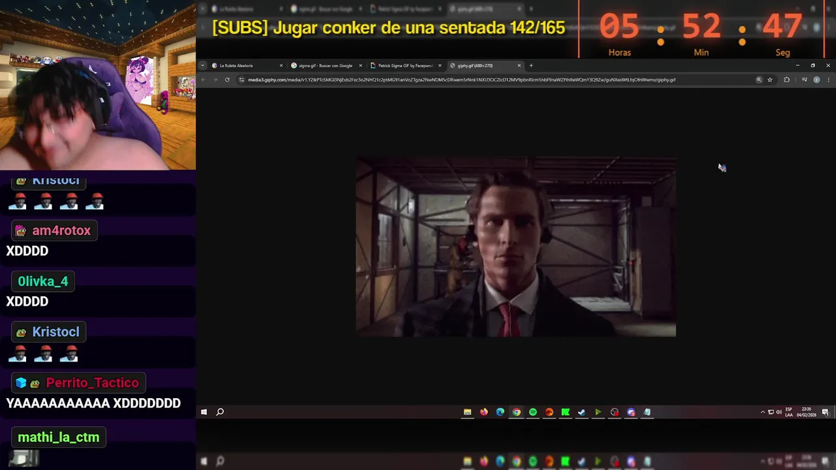Bookmark this page with the star icon

pyautogui.click(x=770, y=80)
